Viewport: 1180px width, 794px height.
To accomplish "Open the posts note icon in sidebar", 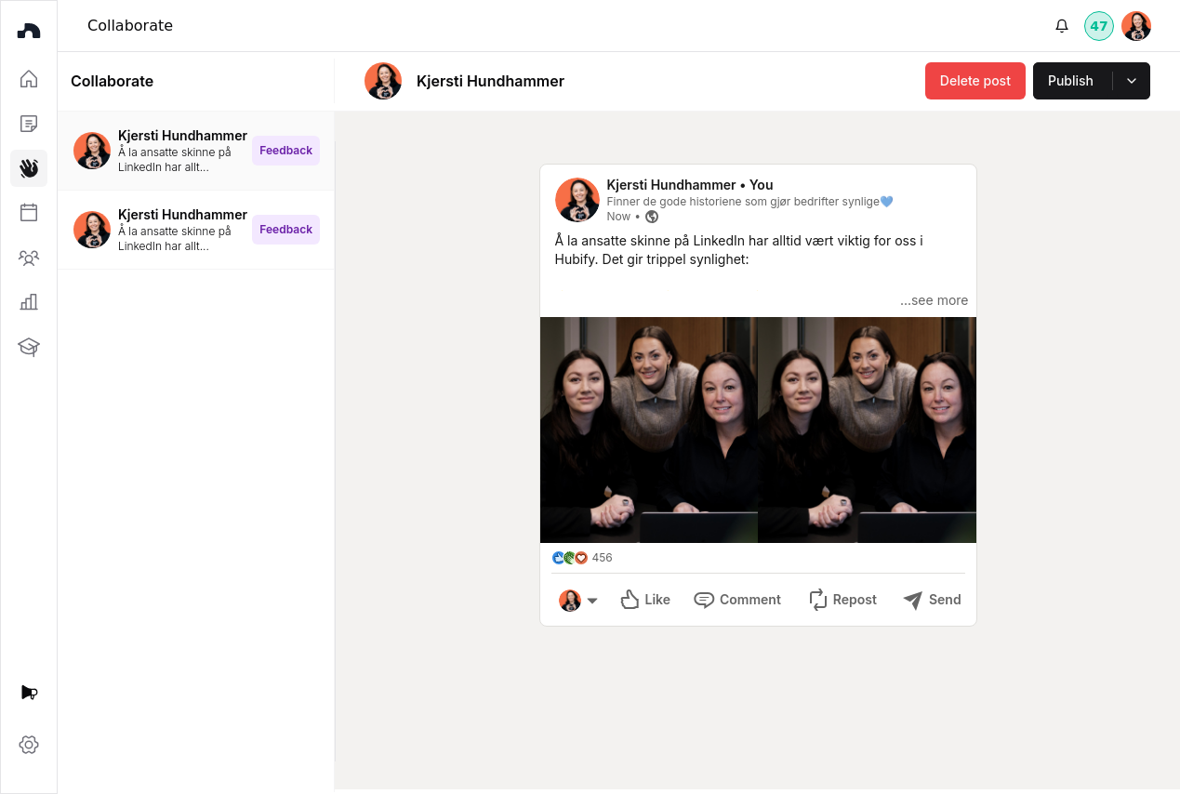I will pos(29,124).
